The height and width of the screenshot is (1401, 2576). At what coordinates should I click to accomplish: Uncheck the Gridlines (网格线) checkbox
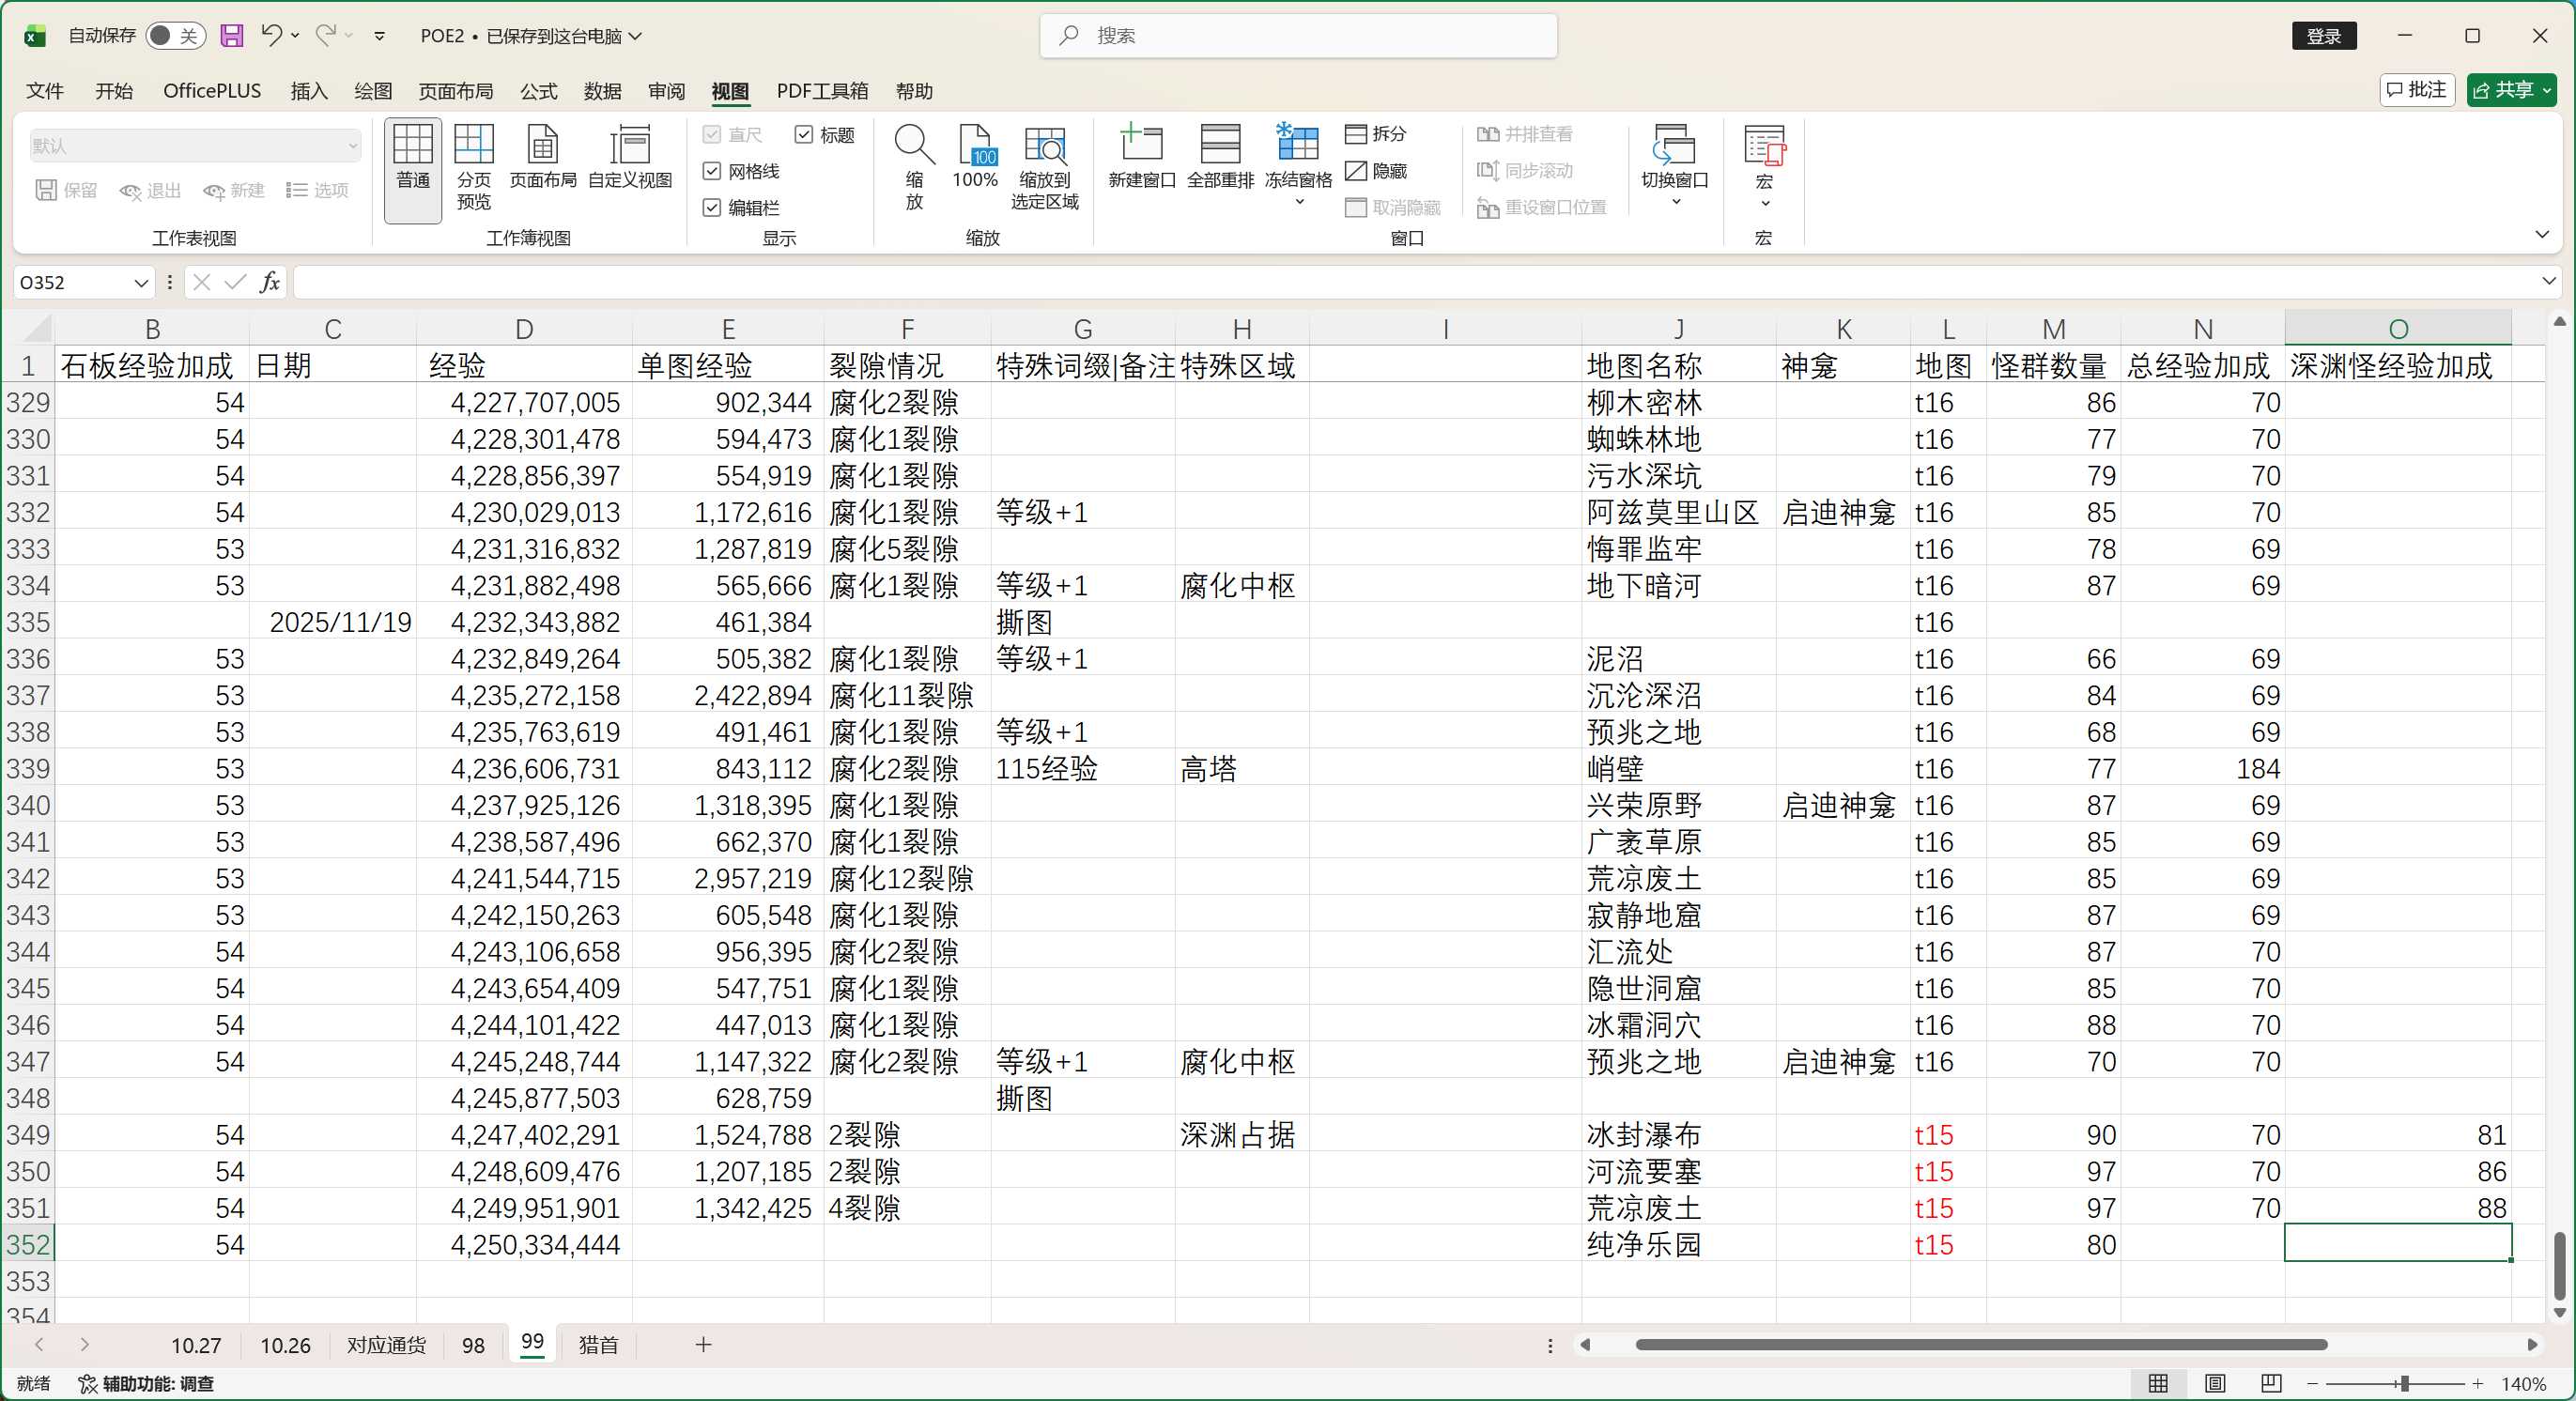[x=712, y=171]
